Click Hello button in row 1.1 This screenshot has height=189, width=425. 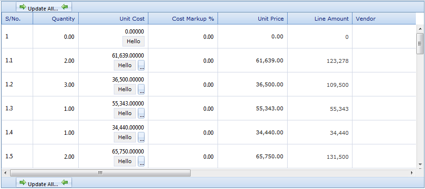(x=125, y=65)
